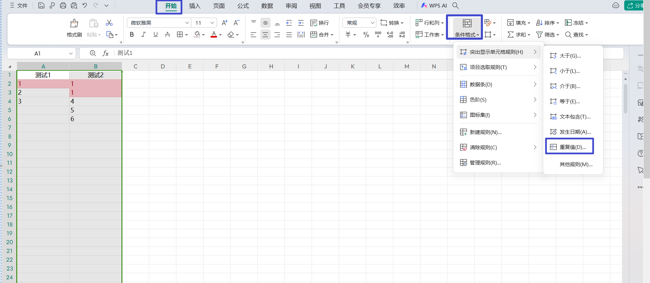650x283 pixels.
Task: Open the Worksheet (工作表) menu
Action: pyautogui.click(x=430, y=35)
